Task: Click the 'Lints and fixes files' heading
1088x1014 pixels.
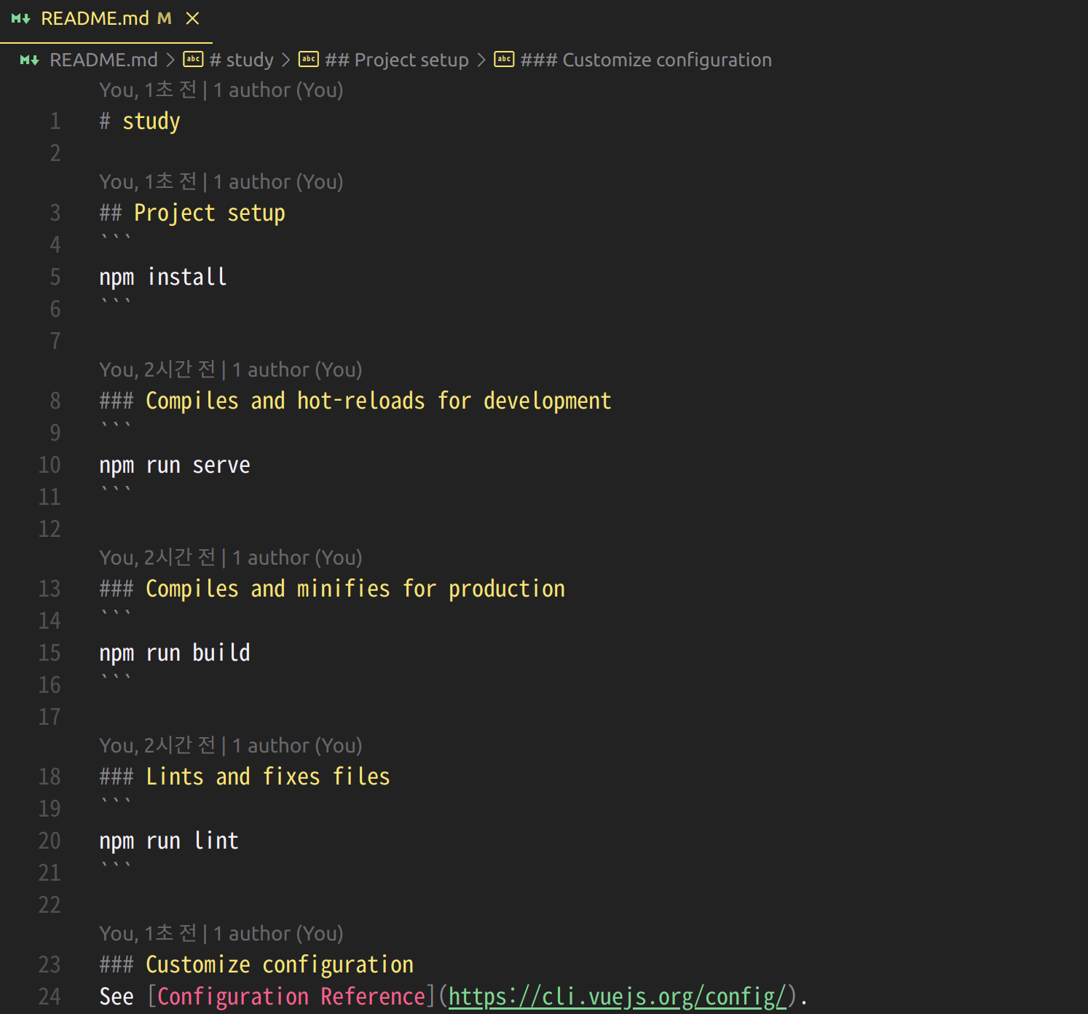Action: (245, 777)
